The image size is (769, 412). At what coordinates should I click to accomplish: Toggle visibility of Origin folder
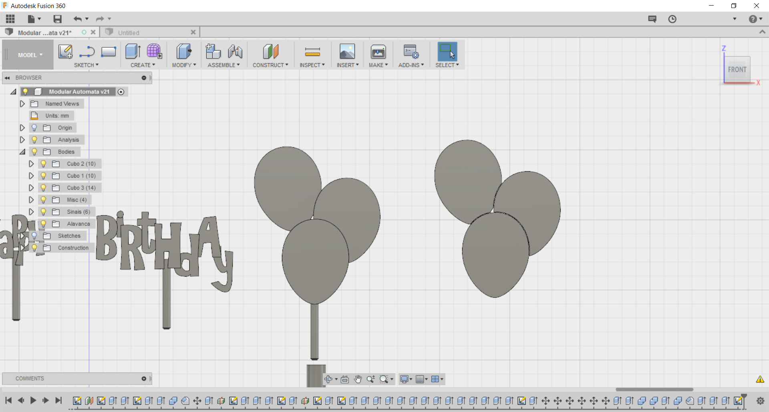[x=34, y=128]
